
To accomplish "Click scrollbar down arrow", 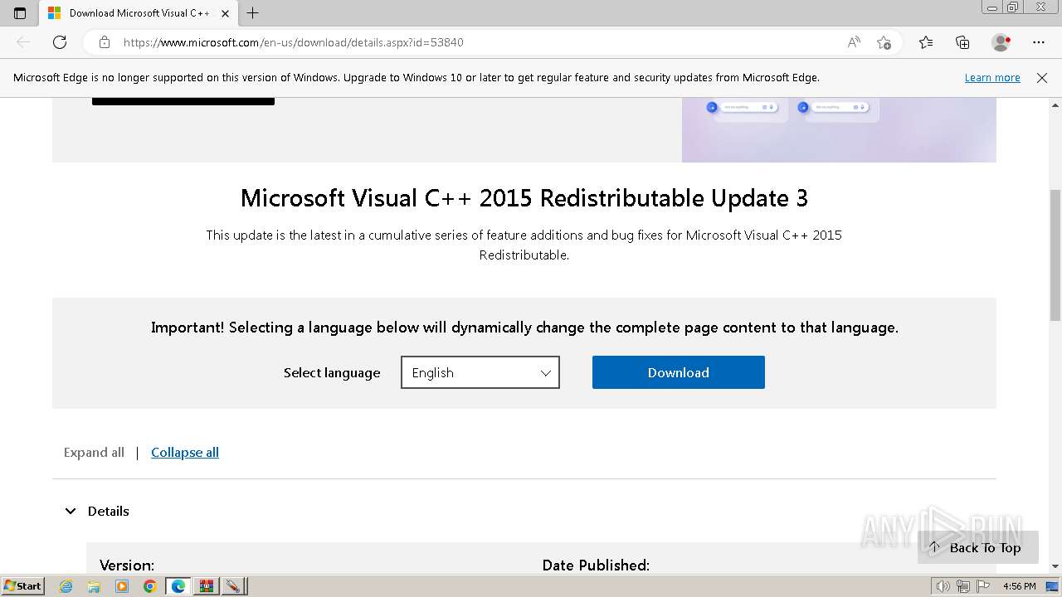I will pos(1055,566).
